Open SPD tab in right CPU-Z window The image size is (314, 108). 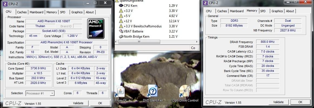263,11
